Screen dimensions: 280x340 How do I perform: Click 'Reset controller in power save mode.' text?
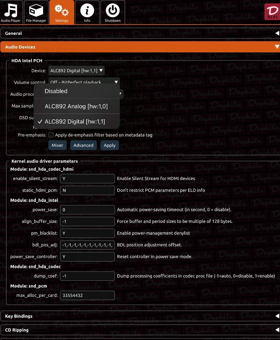155,257
